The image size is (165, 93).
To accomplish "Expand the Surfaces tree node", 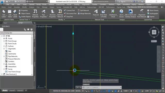I will tap(4, 46).
